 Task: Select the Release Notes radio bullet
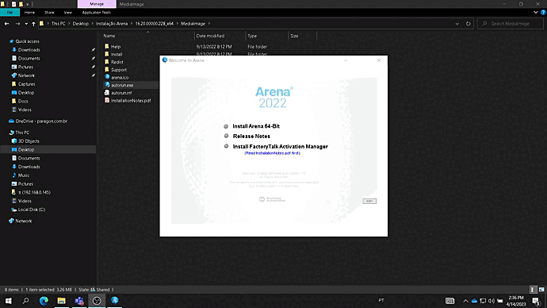point(226,136)
